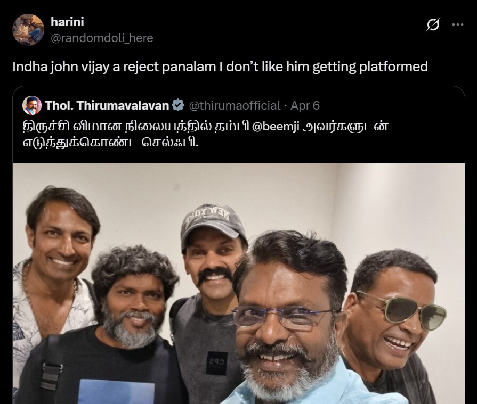The height and width of the screenshot is (404, 477).
Task: Click the Thol. Thirumavalavan name
Action: (x=107, y=105)
